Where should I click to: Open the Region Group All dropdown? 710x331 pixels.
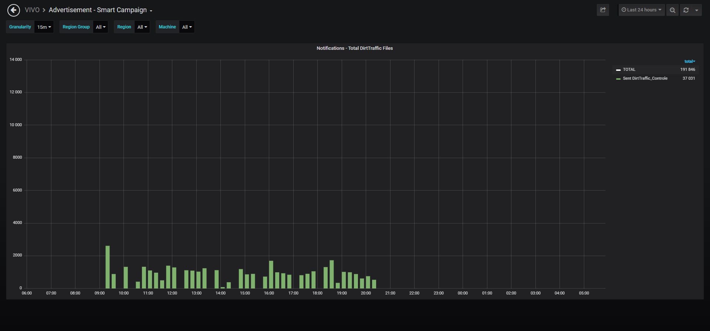101,27
